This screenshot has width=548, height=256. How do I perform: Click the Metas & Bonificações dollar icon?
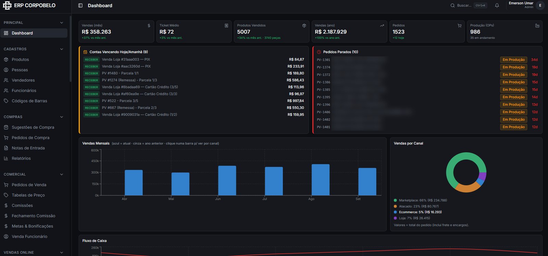[x=6, y=226]
